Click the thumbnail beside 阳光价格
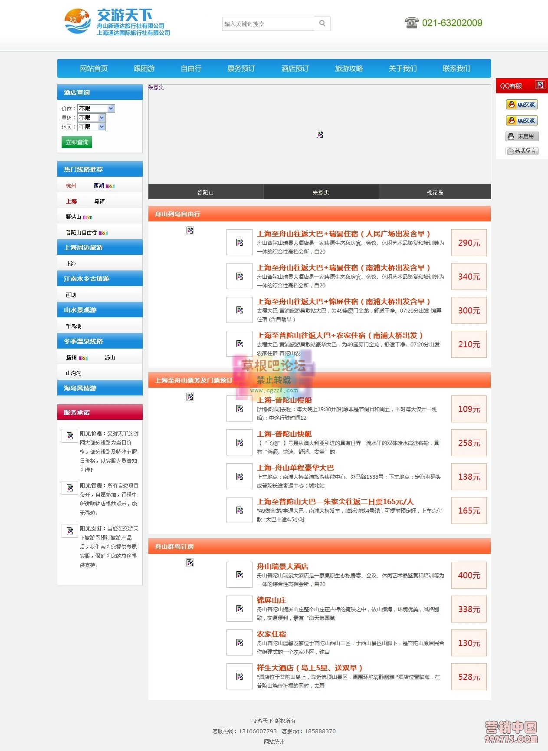Image resolution: width=548 pixels, height=751 pixels. [x=70, y=436]
